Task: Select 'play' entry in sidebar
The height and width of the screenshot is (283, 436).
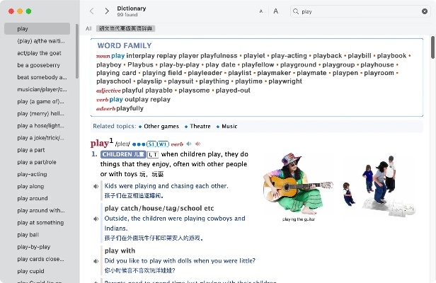Action: click(37, 28)
